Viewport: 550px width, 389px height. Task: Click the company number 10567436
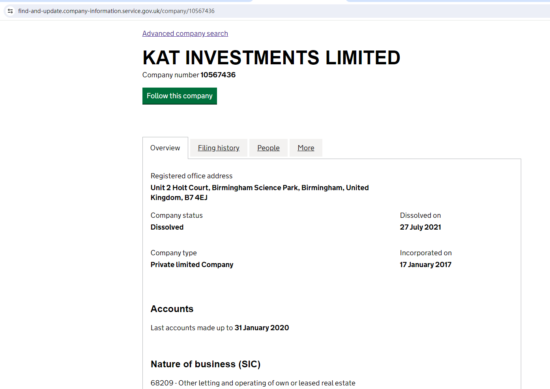pyautogui.click(x=218, y=75)
